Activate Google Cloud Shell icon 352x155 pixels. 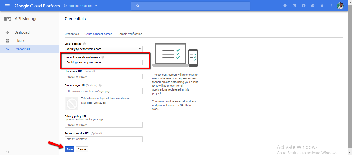294,6
